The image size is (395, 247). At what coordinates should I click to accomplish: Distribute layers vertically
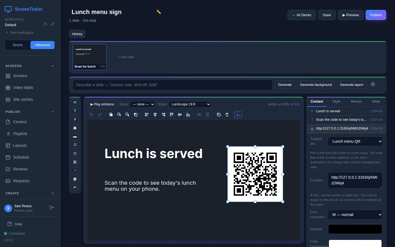[208, 115]
